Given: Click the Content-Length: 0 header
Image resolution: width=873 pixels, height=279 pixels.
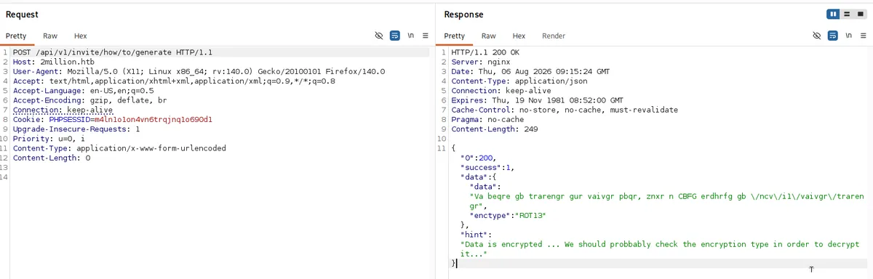Looking at the screenshot, I should [x=51, y=157].
